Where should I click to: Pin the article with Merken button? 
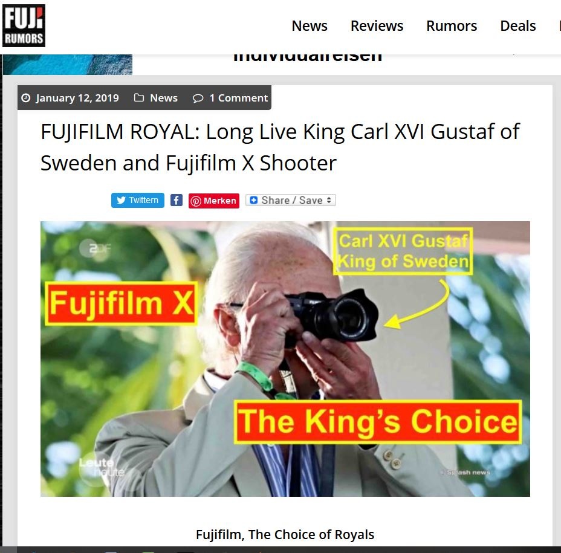(x=214, y=201)
